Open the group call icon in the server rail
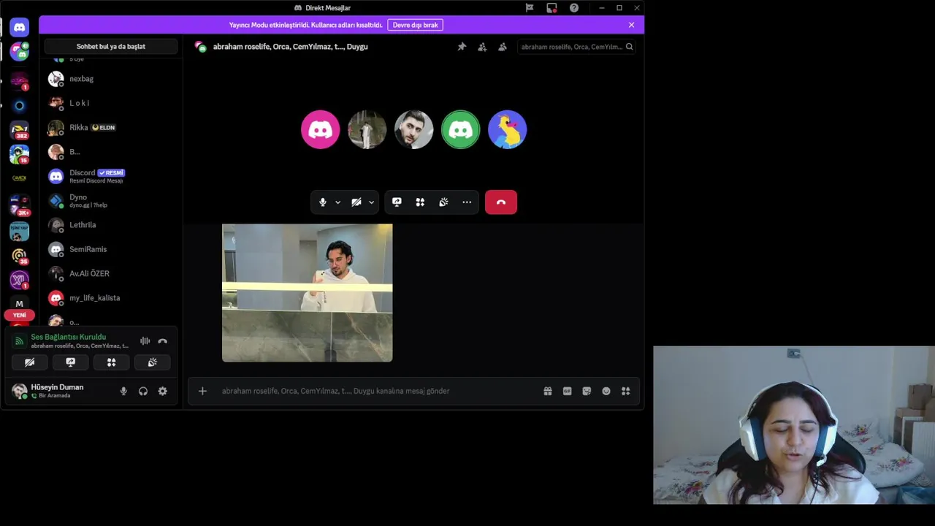935x526 pixels. pyautogui.click(x=20, y=51)
